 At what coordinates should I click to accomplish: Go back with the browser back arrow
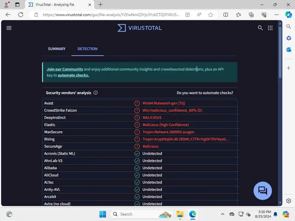[x=8, y=15]
